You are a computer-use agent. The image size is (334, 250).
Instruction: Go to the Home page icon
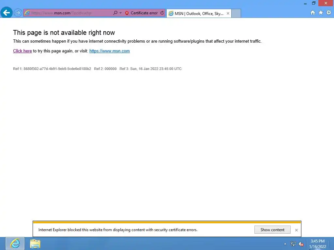click(313, 13)
